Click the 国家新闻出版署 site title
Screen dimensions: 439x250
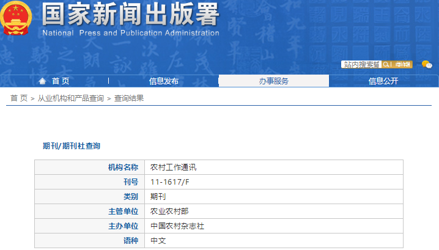[x=130, y=14]
